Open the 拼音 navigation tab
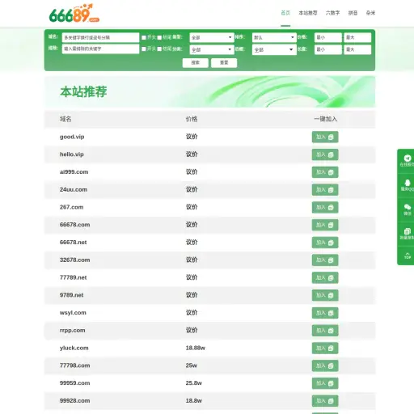414x414 pixels. tap(353, 13)
